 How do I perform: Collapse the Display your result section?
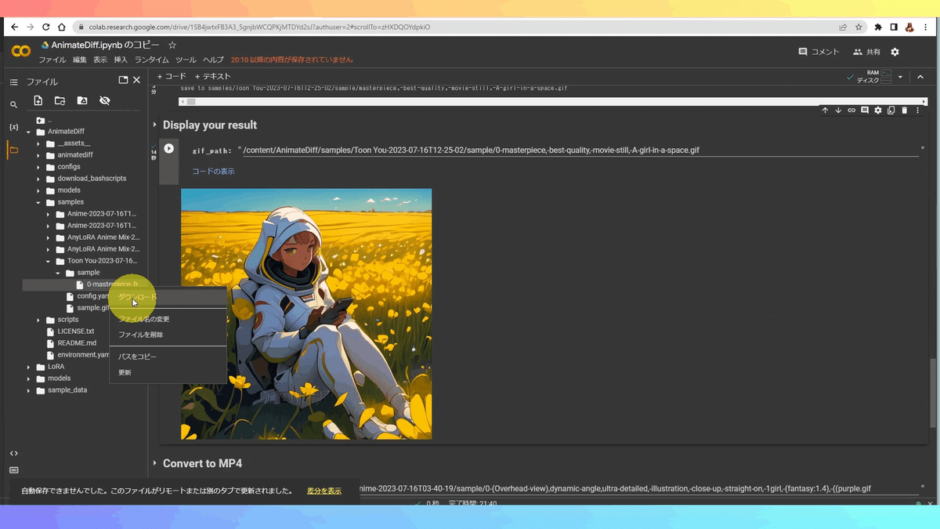pos(154,125)
